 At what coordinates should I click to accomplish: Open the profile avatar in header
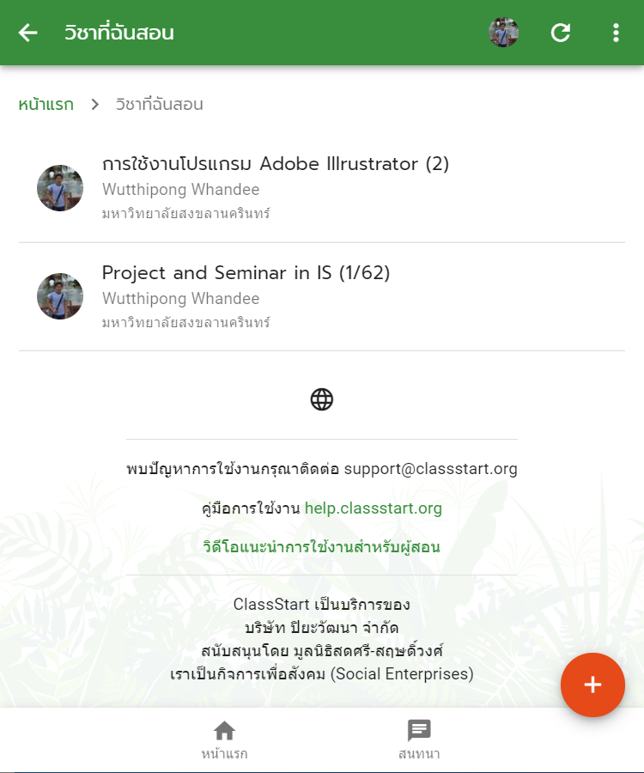click(x=503, y=33)
